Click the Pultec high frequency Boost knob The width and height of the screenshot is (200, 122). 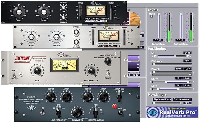[x=88, y=97]
